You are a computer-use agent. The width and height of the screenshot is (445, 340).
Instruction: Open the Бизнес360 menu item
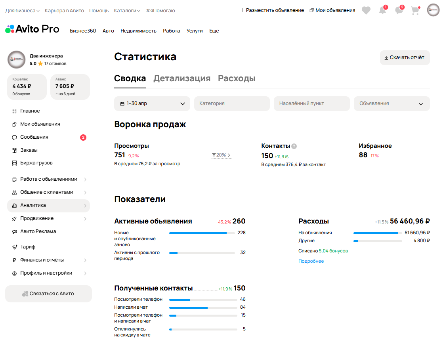(x=83, y=31)
